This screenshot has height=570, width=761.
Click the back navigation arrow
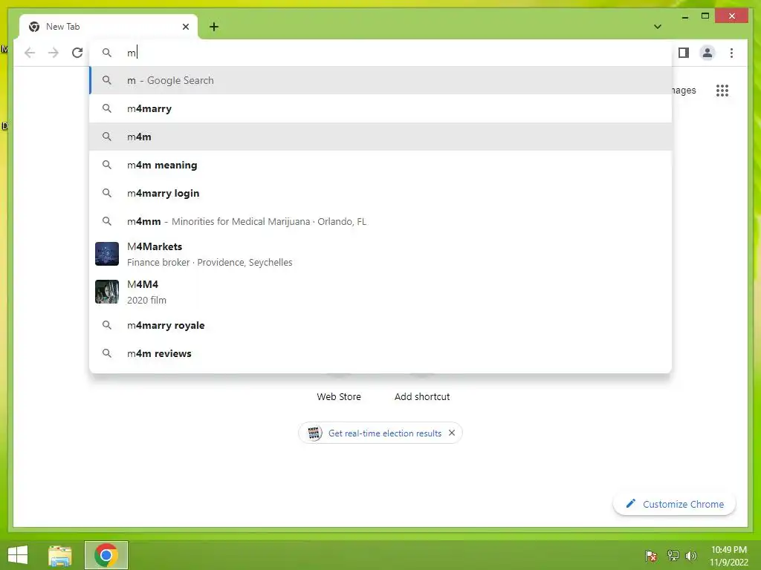[x=30, y=53]
